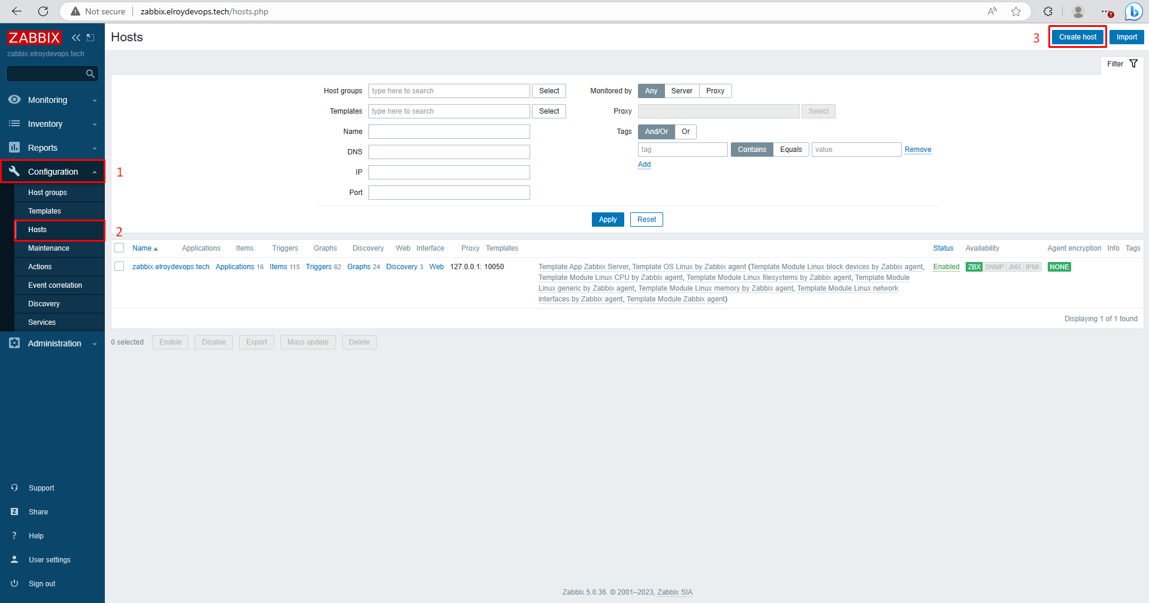Click the Support headset icon

[x=14, y=488]
